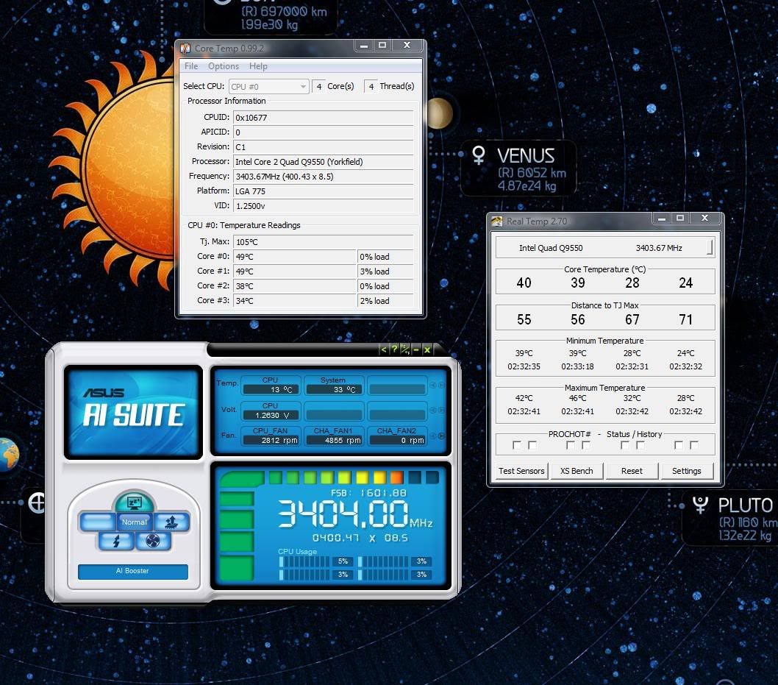
Task: Tick the first PROCHOT checkbox below core 1
Action: click(x=571, y=445)
